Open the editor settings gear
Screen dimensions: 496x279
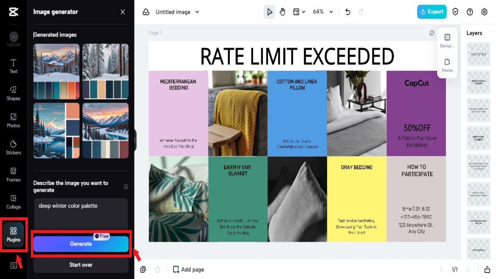point(484,12)
